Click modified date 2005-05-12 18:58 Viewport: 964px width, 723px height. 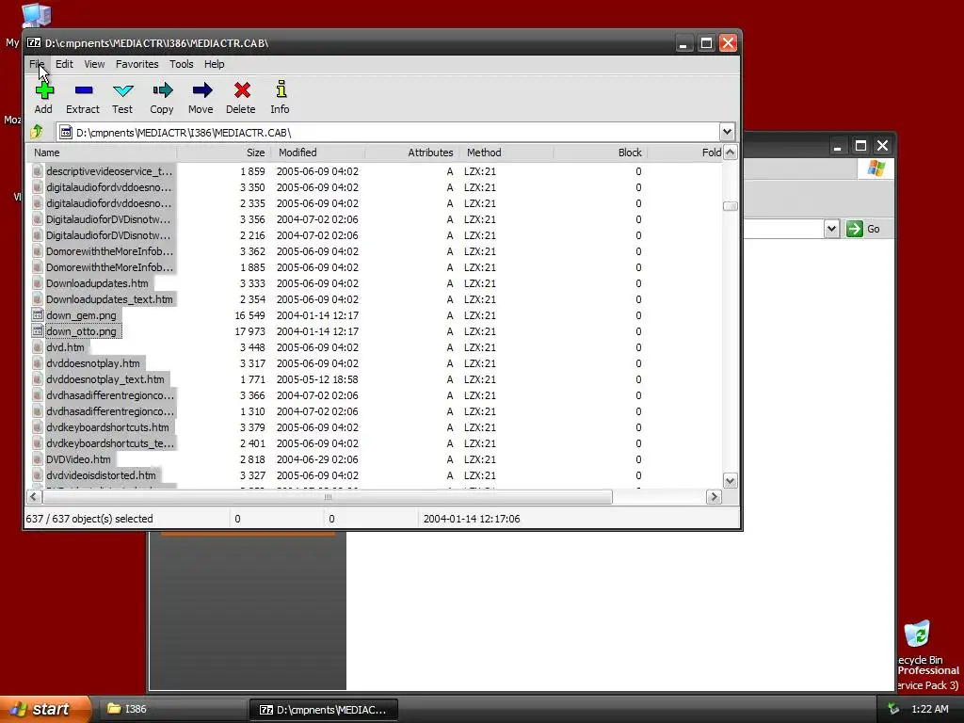[317, 379]
